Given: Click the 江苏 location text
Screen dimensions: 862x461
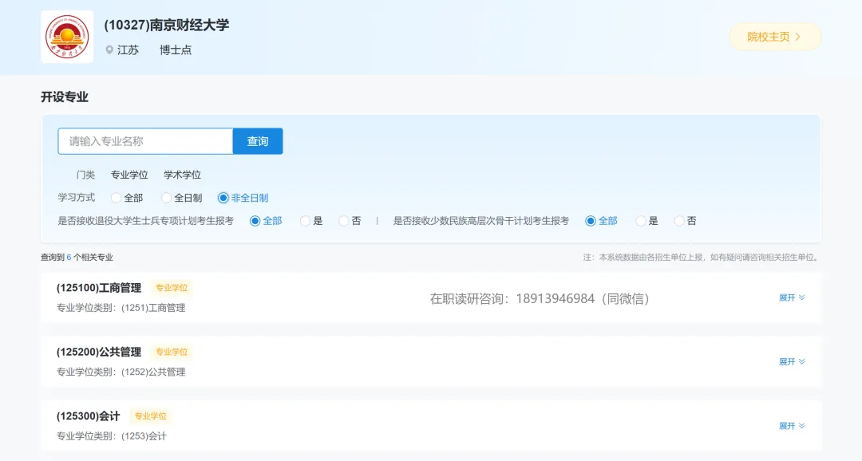Looking at the screenshot, I should (x=128, y=50).
